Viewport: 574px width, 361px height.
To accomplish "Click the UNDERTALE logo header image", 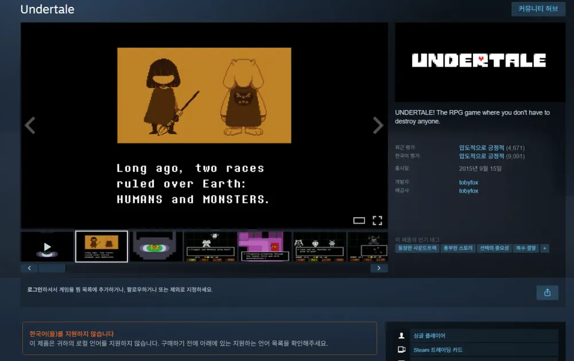I will pos(480,62).
